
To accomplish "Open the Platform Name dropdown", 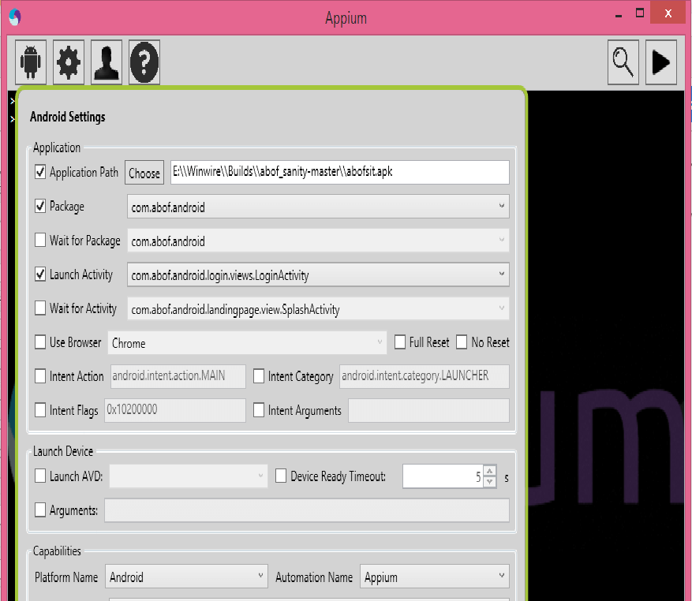I will 186,577.
